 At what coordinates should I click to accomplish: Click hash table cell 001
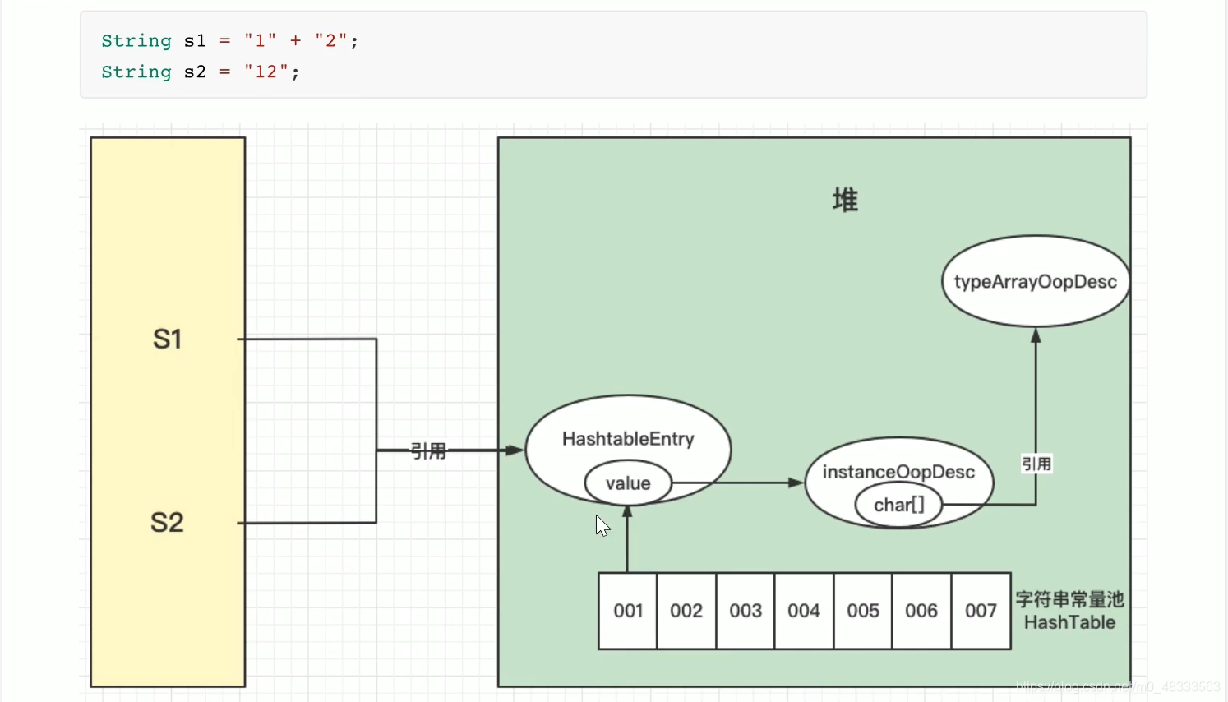pyautogui.click(x=628, y=611)
